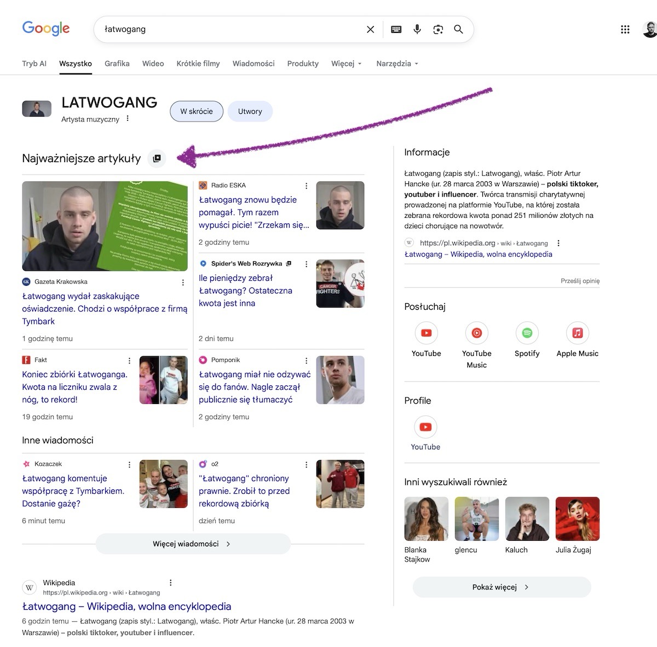Open Google Lens image search
Viewport: 657px width, 647px height.
(x=438, y=30)
